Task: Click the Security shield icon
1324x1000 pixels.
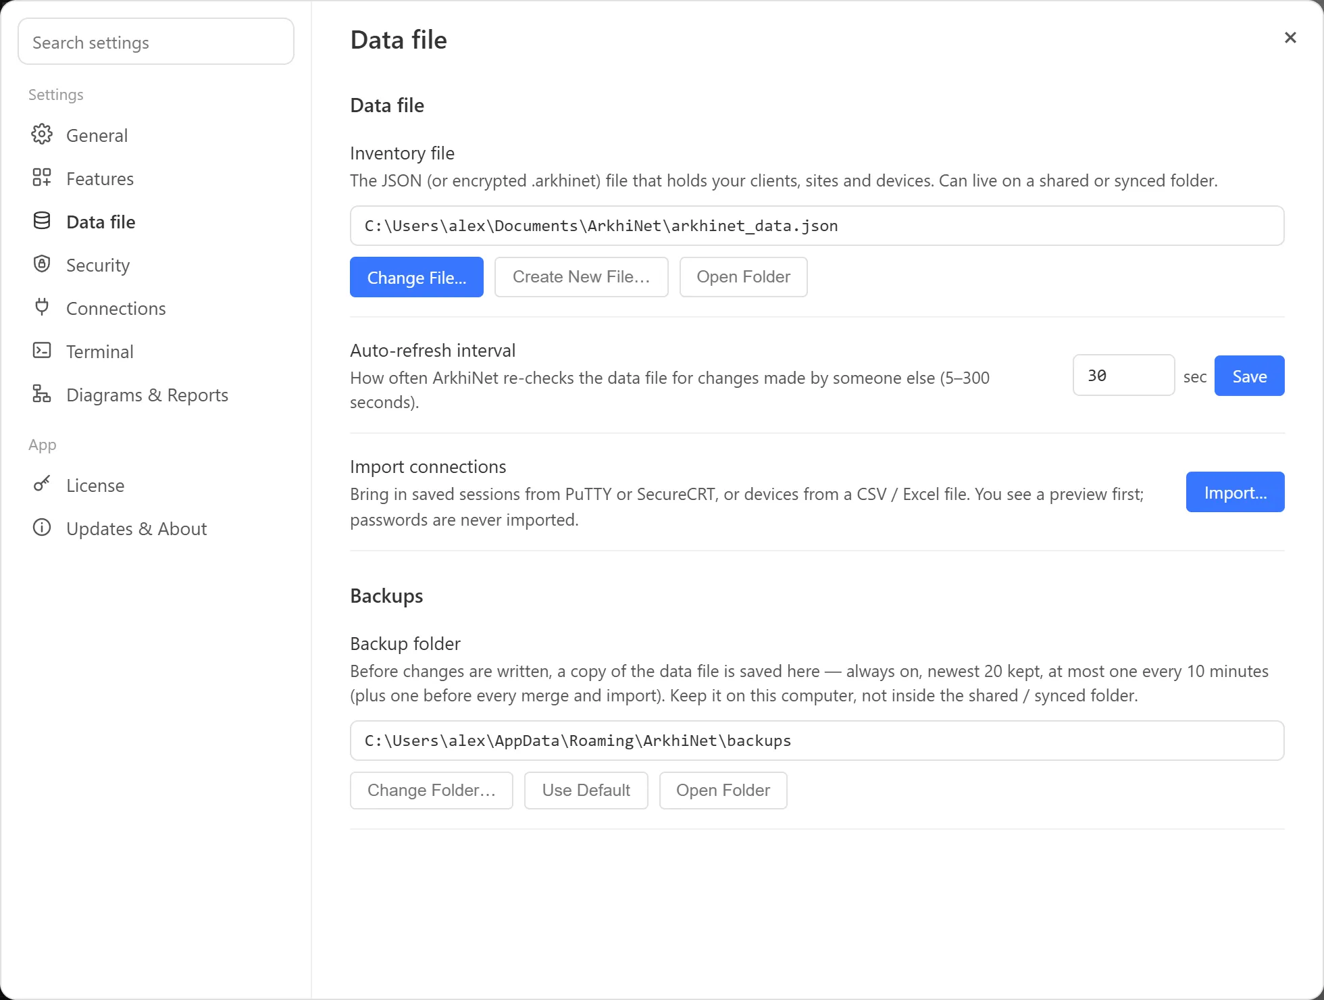Action: pos(42,264)
